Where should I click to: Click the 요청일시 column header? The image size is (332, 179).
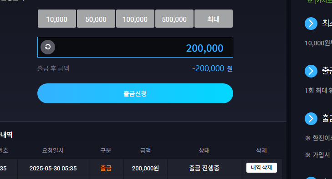(x=53, y=150)
